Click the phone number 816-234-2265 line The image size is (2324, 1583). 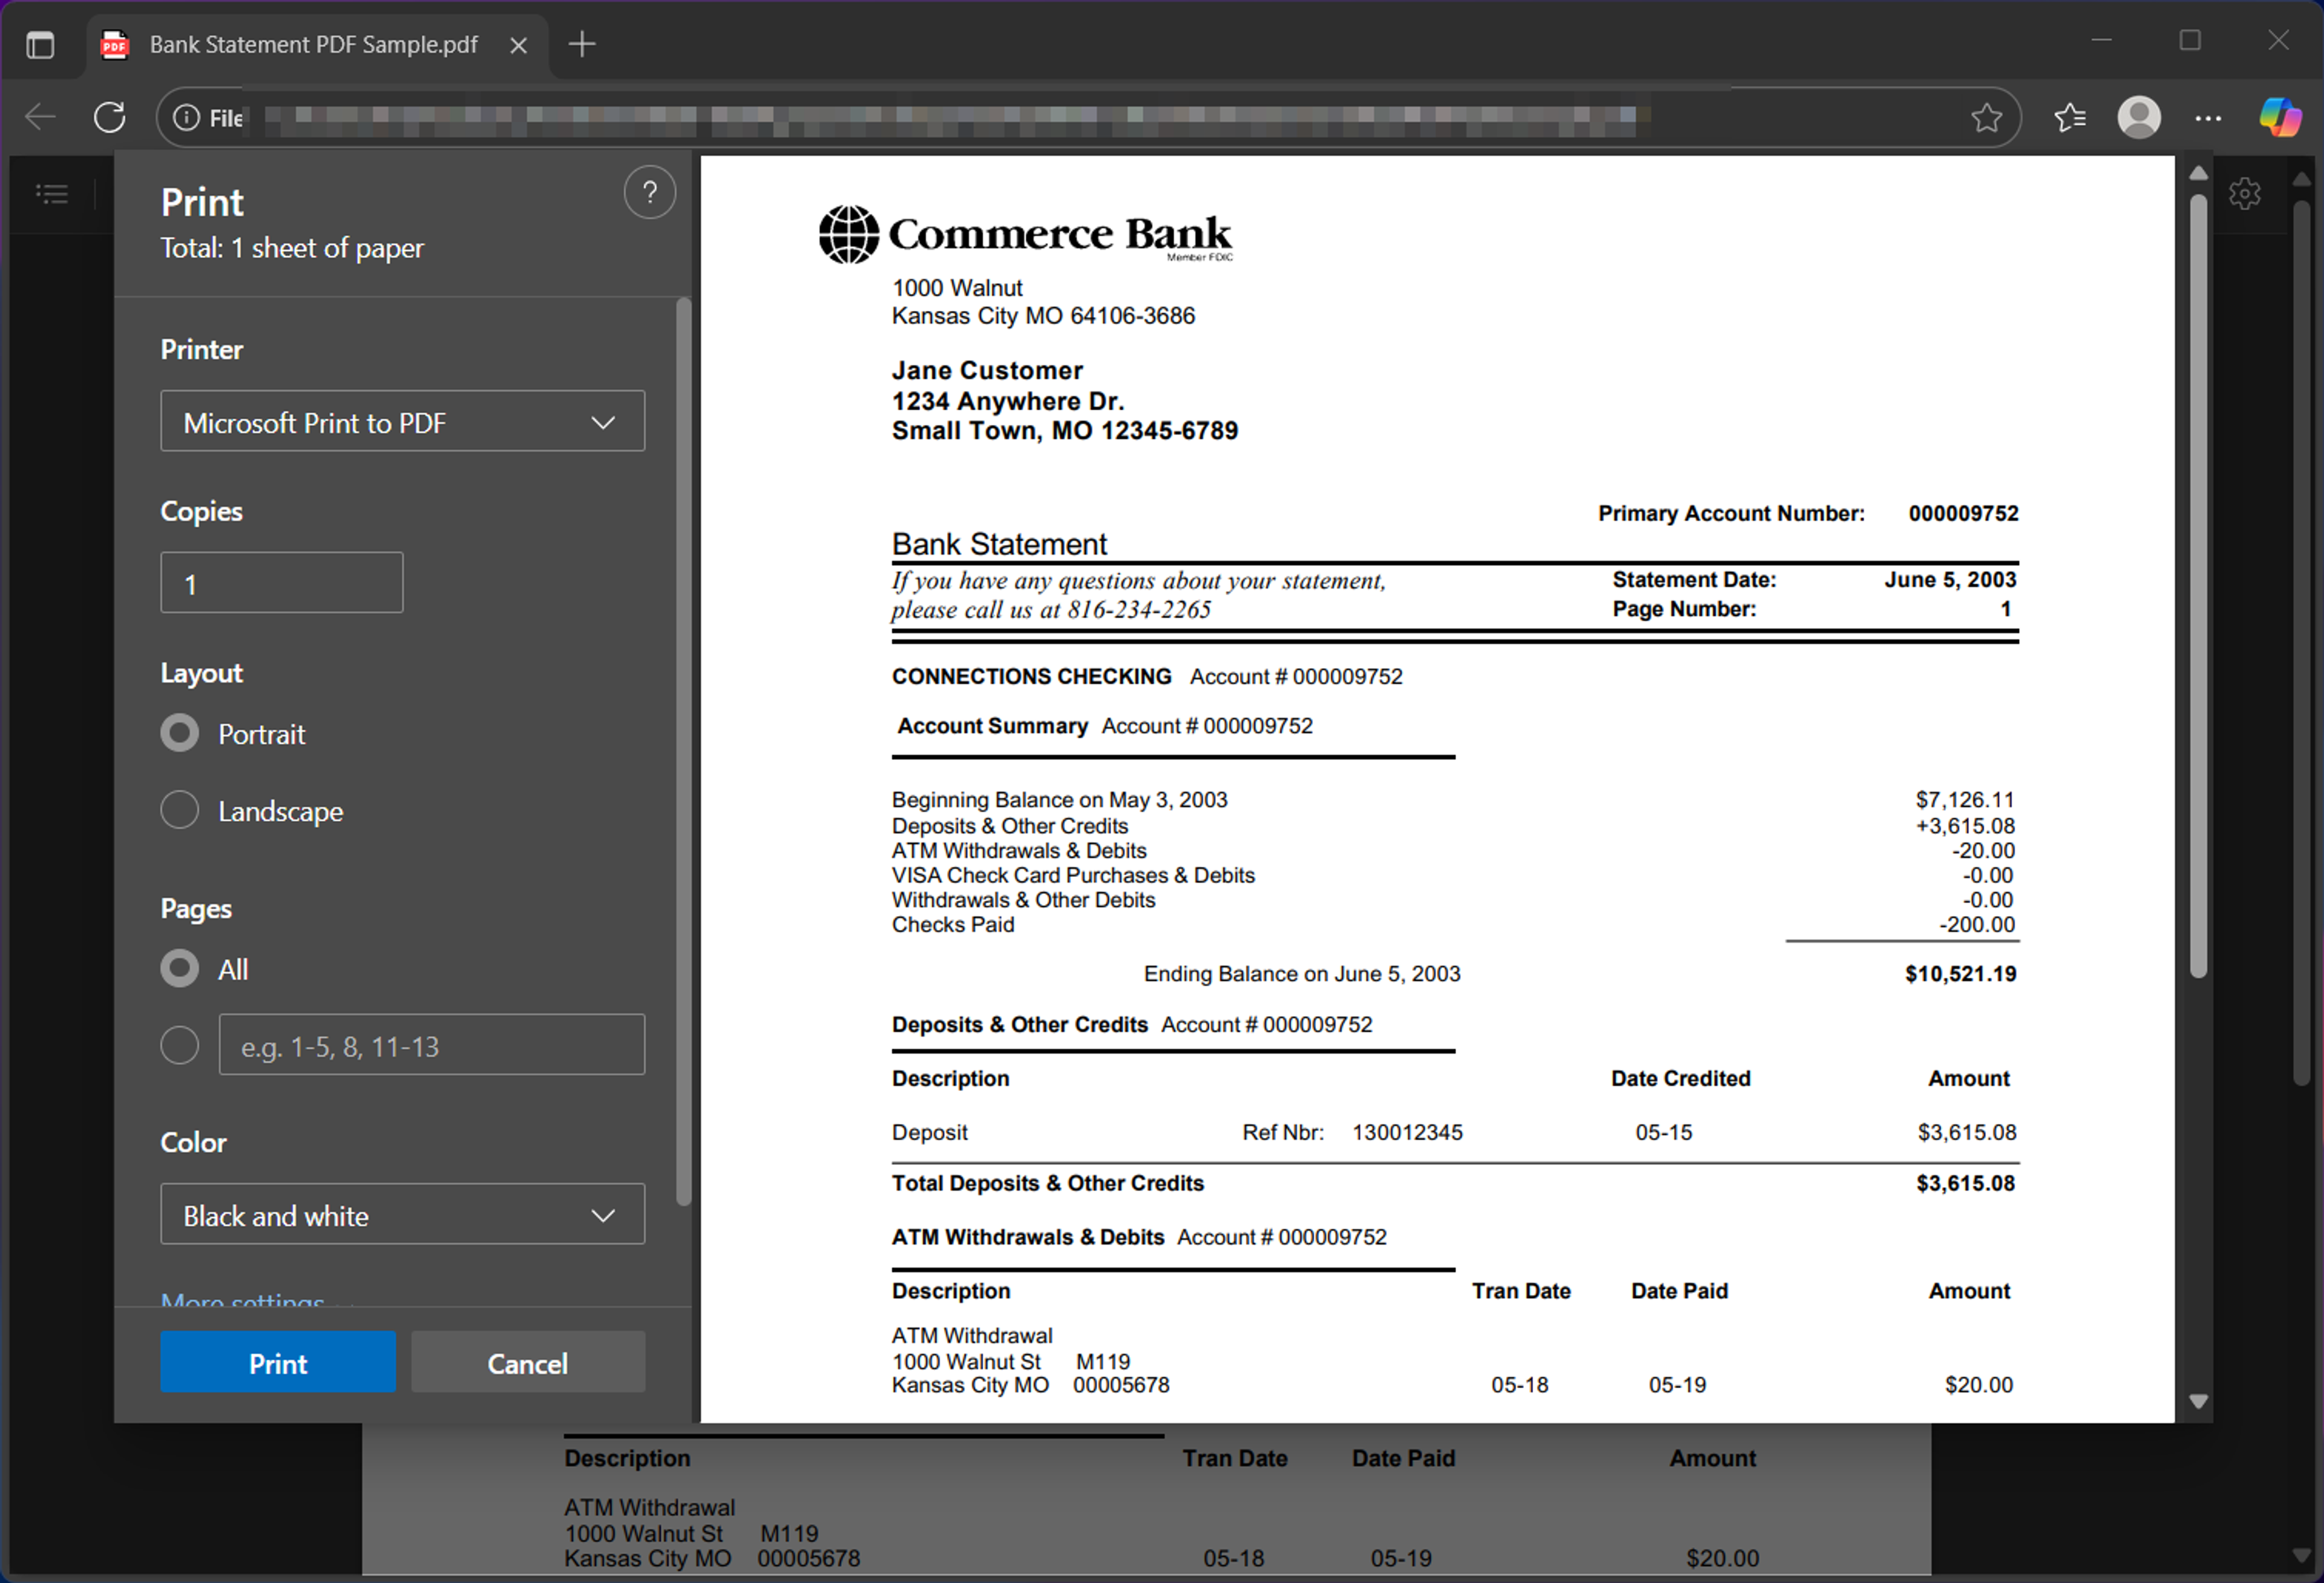[x=1051, y=609]
